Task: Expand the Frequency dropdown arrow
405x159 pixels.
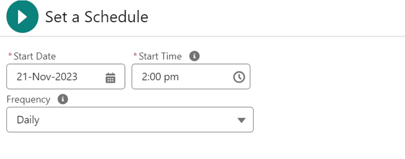Action: tap(241, 120)
